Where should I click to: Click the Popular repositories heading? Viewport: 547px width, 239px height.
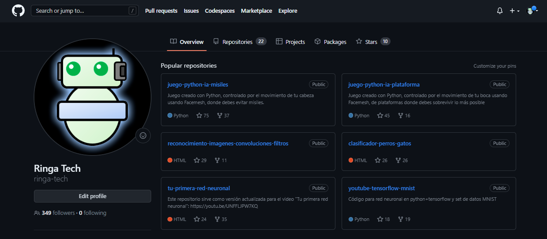pos(189,65)
